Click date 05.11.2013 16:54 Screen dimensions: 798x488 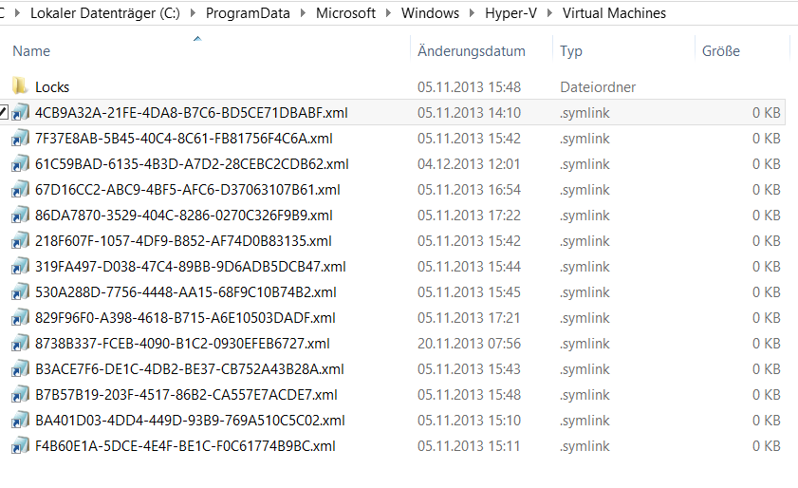pos(469,190)
